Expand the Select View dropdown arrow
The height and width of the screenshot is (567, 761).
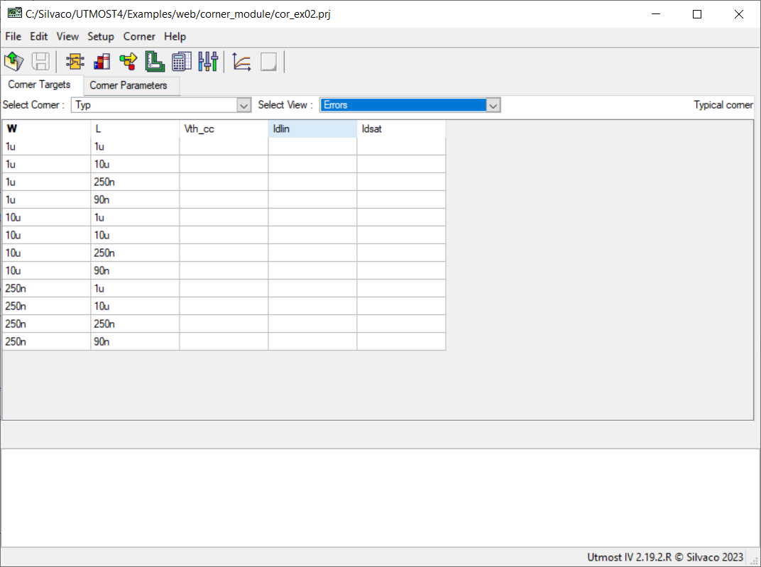pos(493,105)
